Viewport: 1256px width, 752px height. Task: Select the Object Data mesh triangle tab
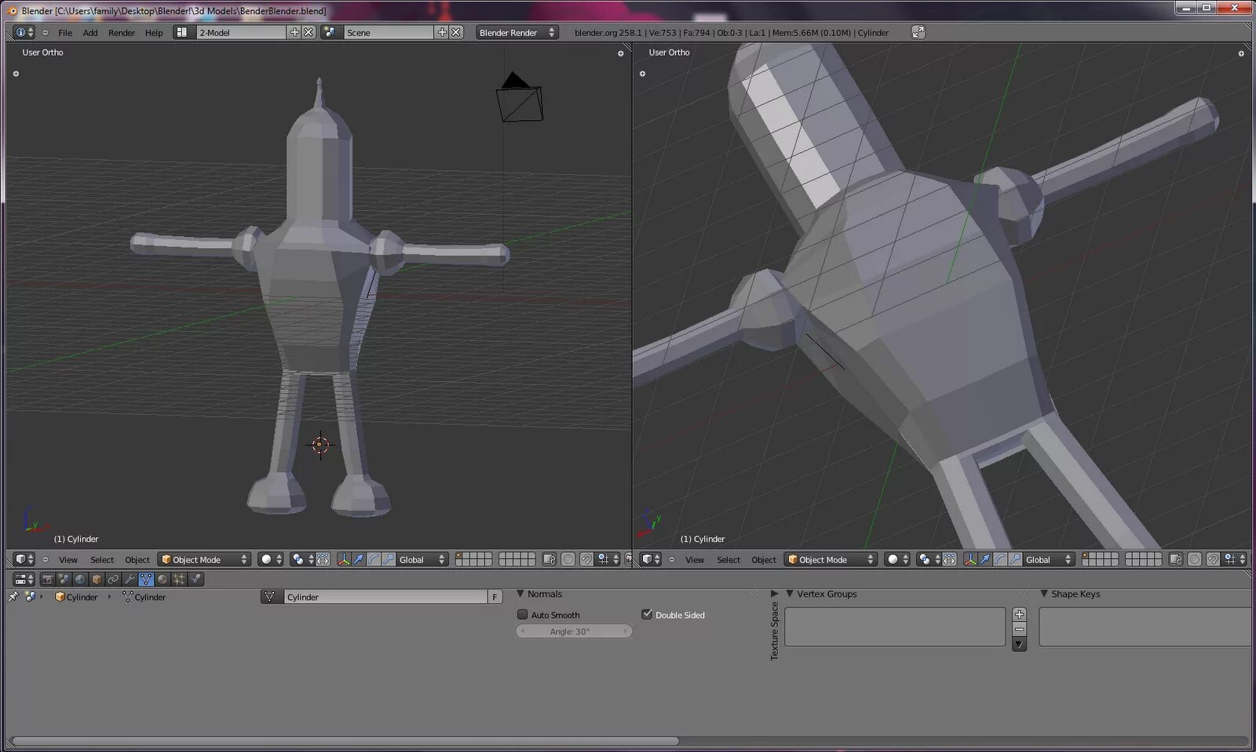(146, 579)
